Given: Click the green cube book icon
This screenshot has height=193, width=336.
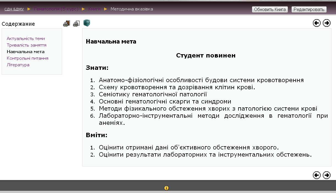Looking at the screenshot, I should 87,23.
